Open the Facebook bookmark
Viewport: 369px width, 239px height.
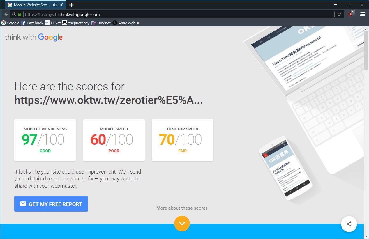(32, 23)
